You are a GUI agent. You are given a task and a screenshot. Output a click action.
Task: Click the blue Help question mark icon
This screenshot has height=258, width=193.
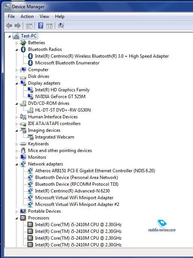pyautogui.click(x=40, y=25)
